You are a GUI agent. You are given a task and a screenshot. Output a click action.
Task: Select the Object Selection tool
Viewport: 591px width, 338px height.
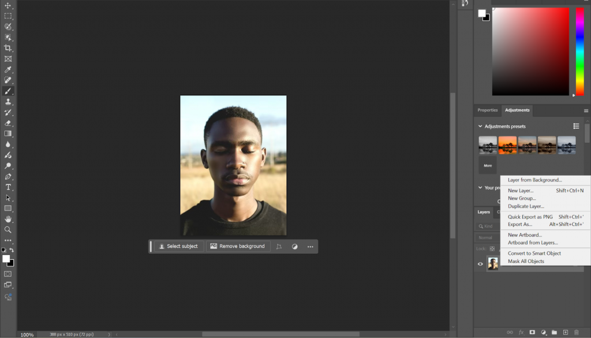coord(8,38)
